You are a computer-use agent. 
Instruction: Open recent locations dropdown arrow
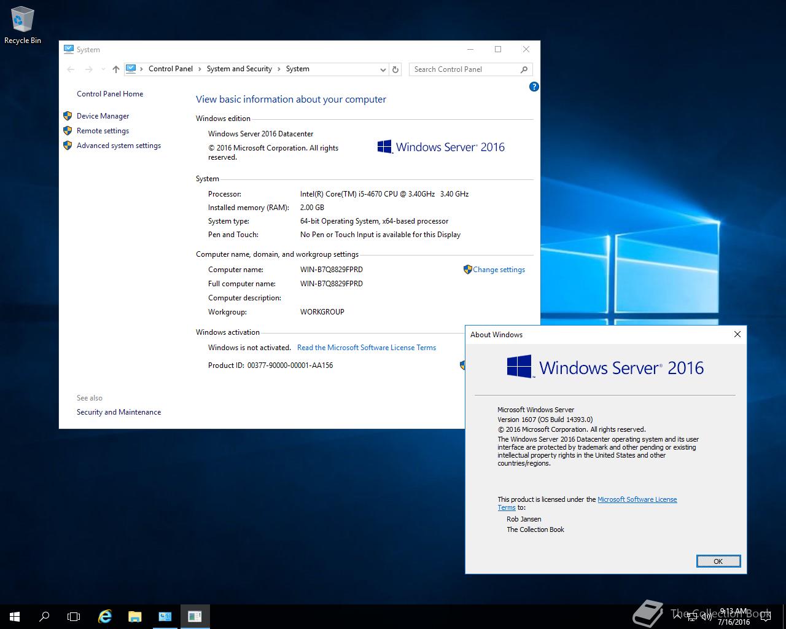(x=103, y=69)
